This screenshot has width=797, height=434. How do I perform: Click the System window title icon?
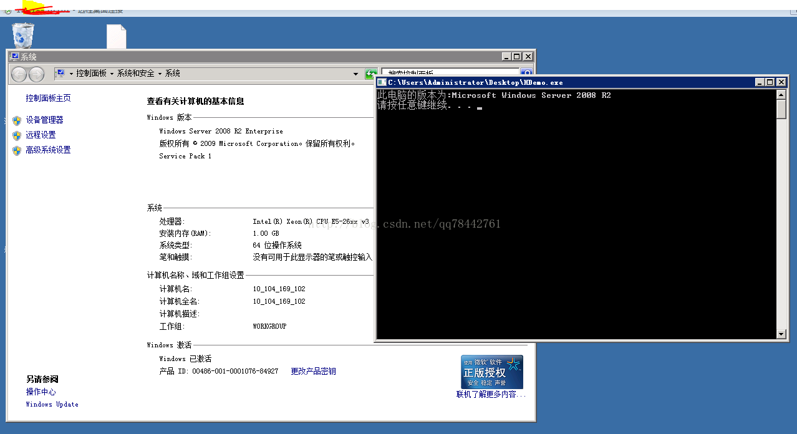pyautogui.click(x=14, y=57)
